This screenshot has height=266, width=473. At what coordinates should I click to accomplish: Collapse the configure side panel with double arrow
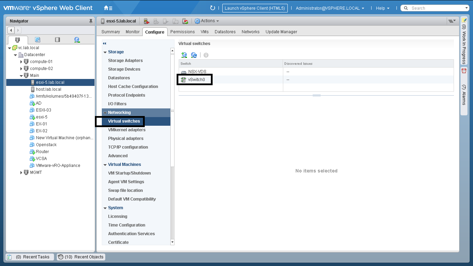tap(105, 43)
